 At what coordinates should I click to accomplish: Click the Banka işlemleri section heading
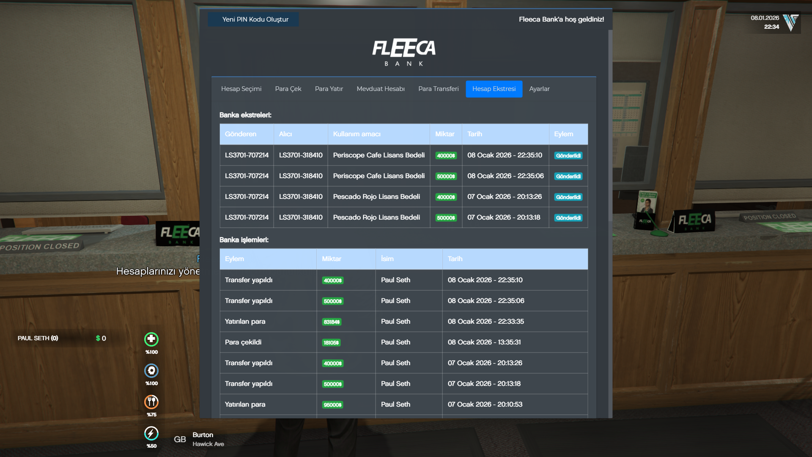pyautogui.click(x=244, y=240)
